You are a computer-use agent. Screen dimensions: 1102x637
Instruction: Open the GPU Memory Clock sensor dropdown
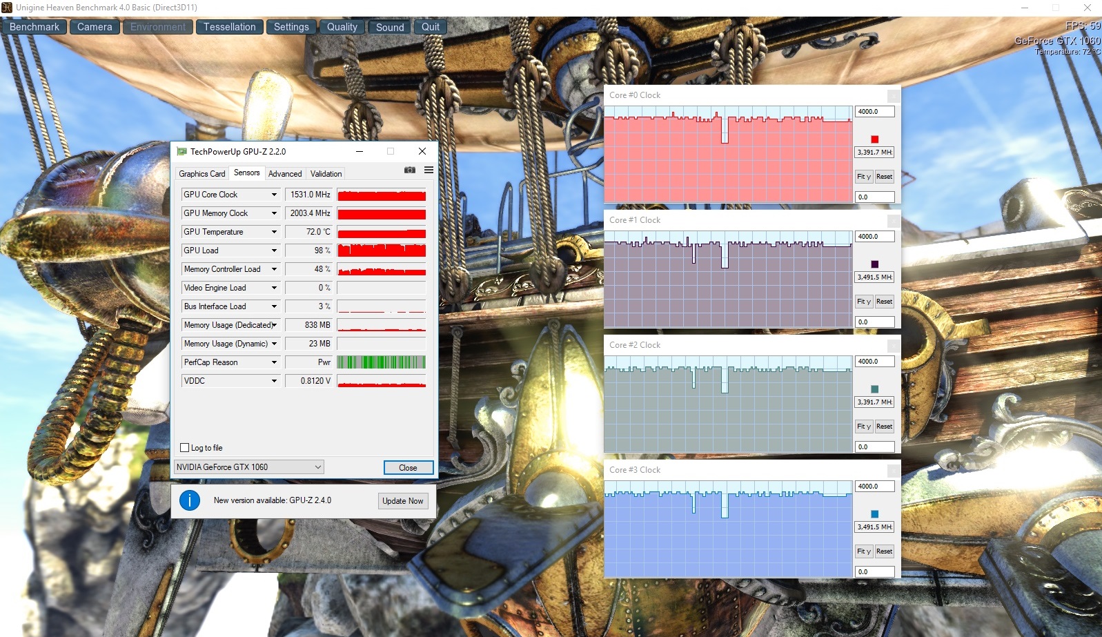(x=274, y=213)
